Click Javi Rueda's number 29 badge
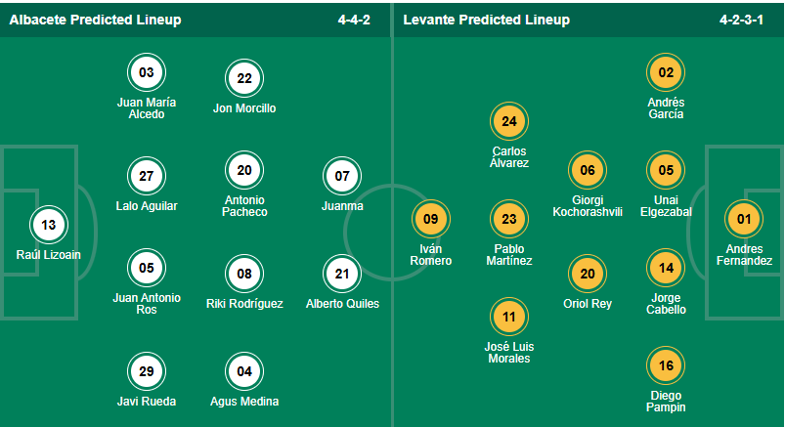The width and height of the screenshot is (785, 427). coord(147,371)
